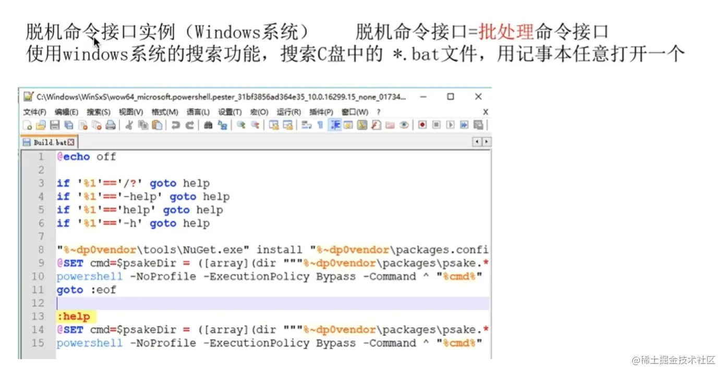Click the line "if '%1'=='/?' goto help"
Viewport: 726px width, 376px height.
tap(133, 183)
